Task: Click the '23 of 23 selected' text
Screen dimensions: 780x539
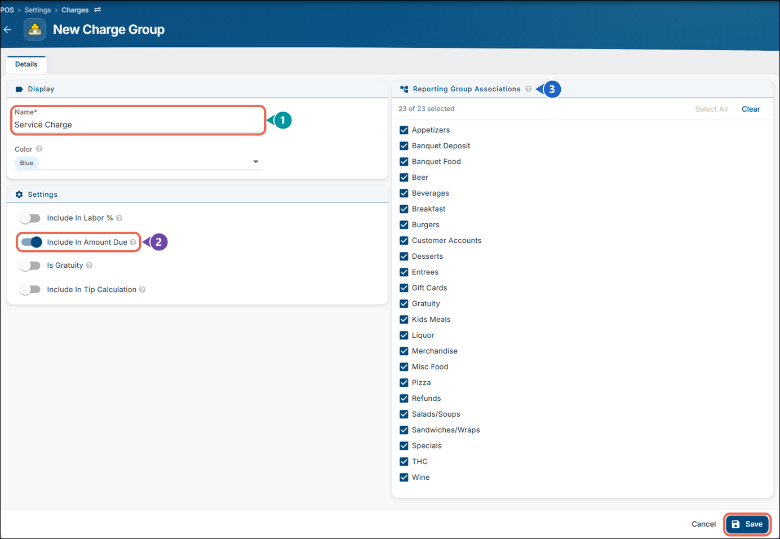Action: [x=426, y=109]
